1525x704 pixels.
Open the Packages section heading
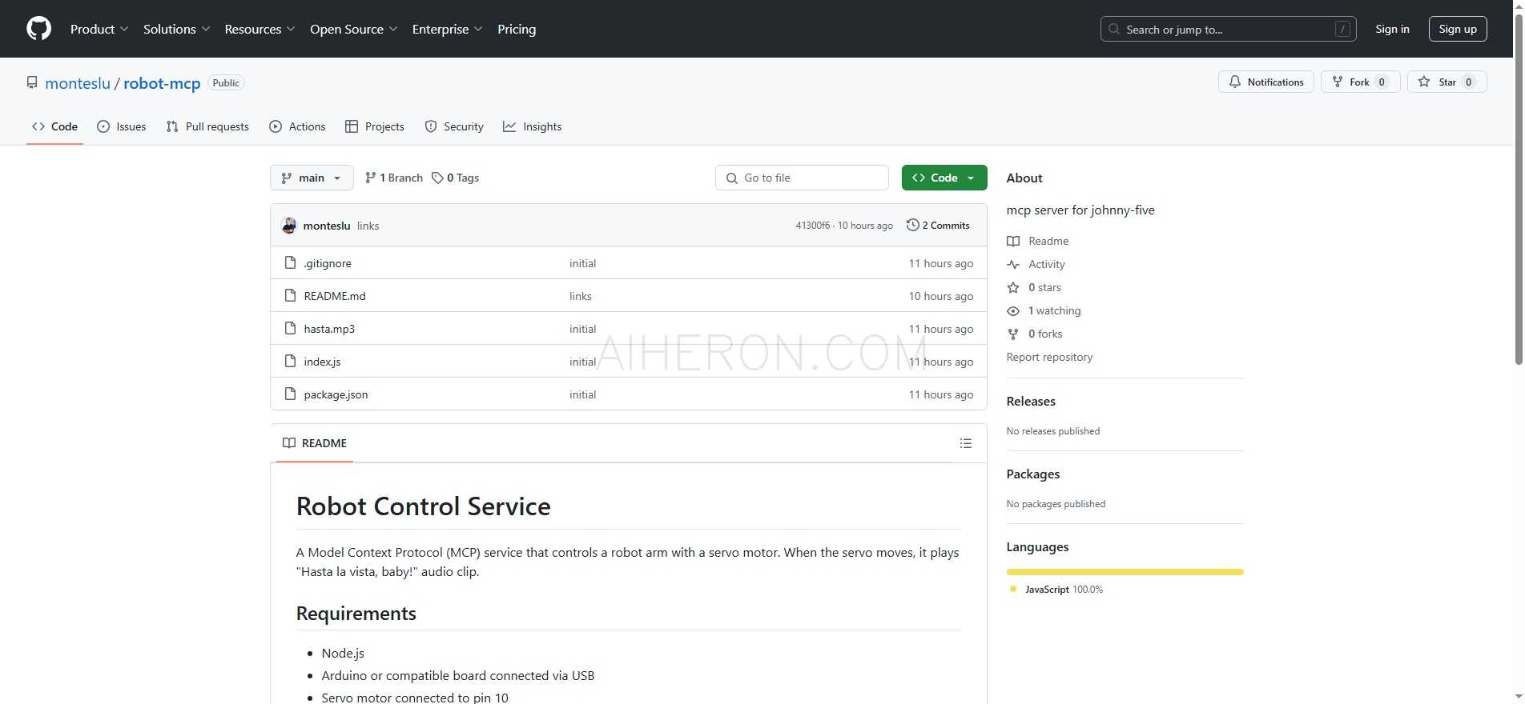[1033, 474]
